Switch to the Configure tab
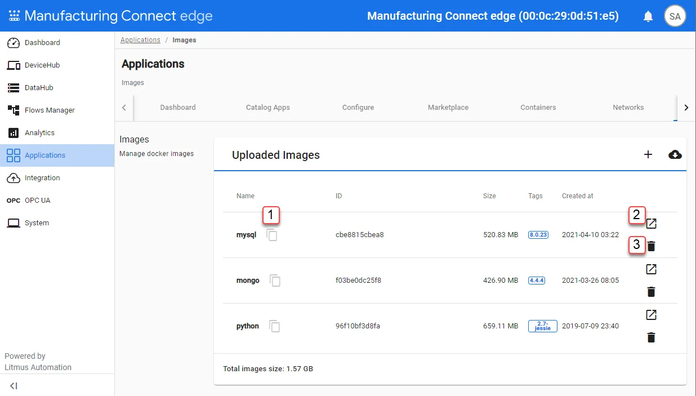 pyautogui.click(x=358, y=108)
